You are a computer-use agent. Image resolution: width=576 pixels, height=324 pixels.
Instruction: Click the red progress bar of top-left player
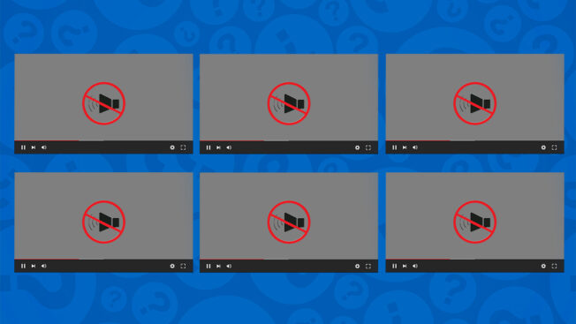coord(47,140)
